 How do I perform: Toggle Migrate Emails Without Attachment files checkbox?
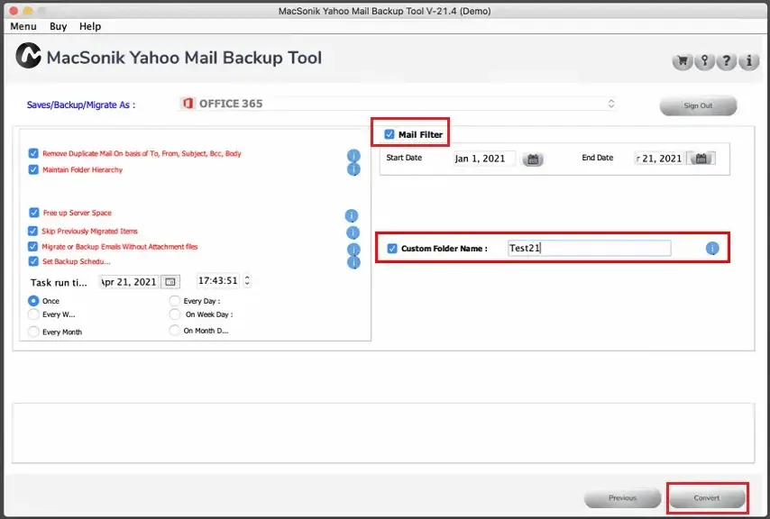[32, 246]
